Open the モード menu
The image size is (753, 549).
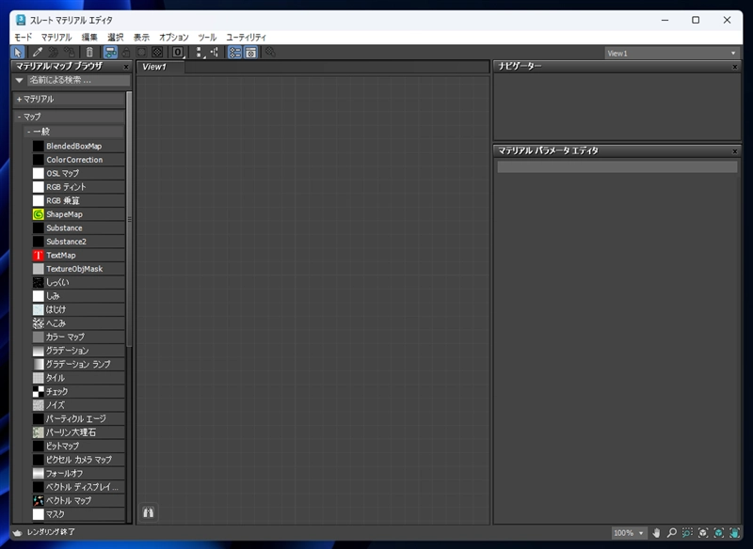coord(23,37)
